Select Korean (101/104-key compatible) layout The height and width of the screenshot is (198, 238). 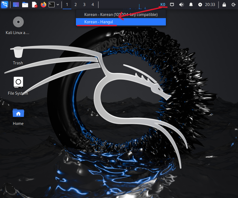[121, 15]
